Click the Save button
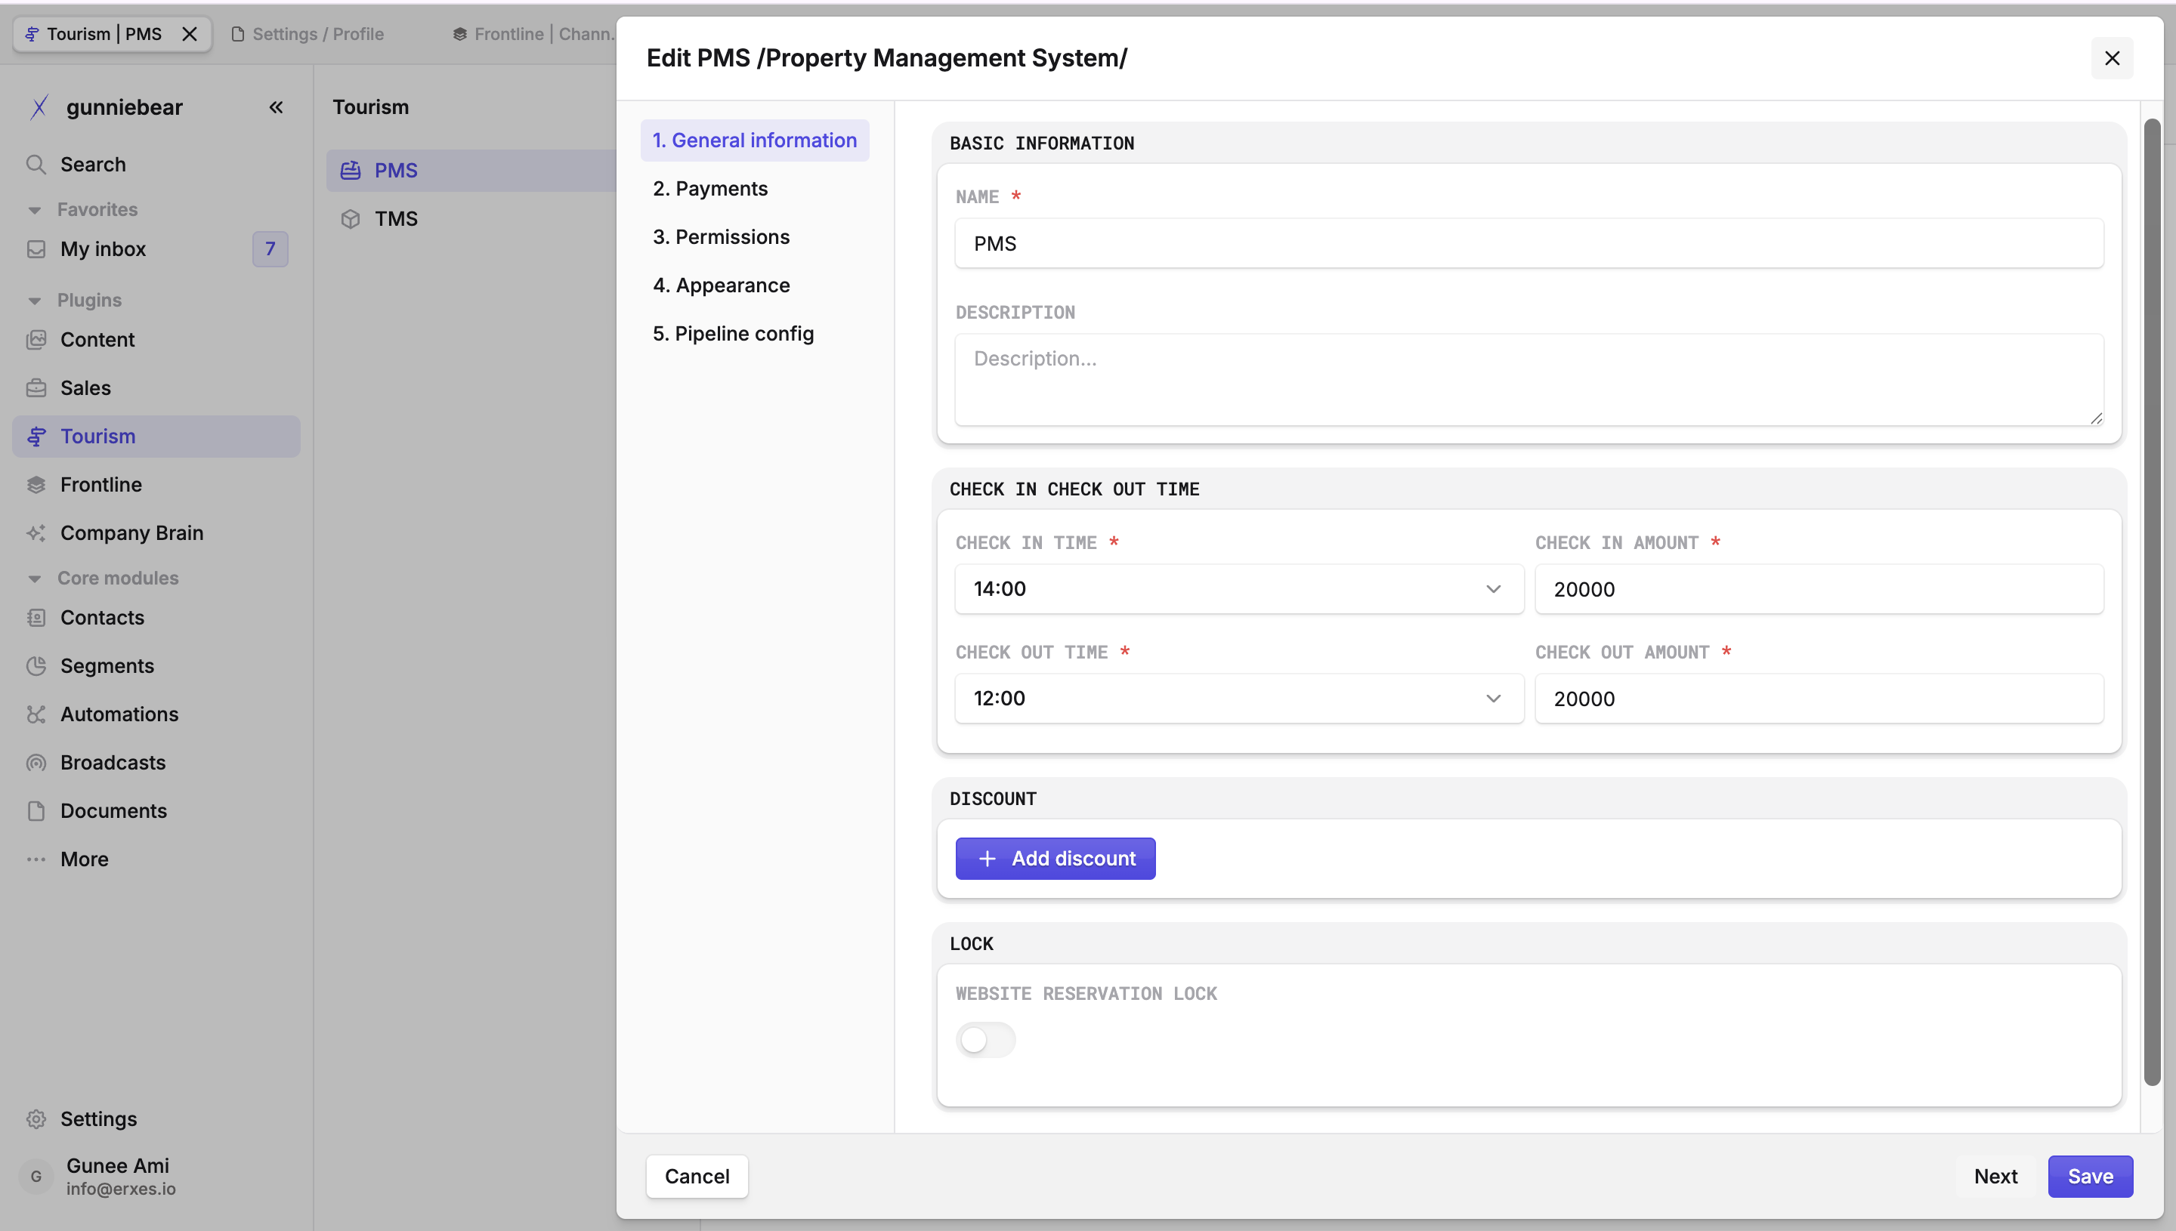This screenshot has width=2176, height=1231. point(2090,1176)
